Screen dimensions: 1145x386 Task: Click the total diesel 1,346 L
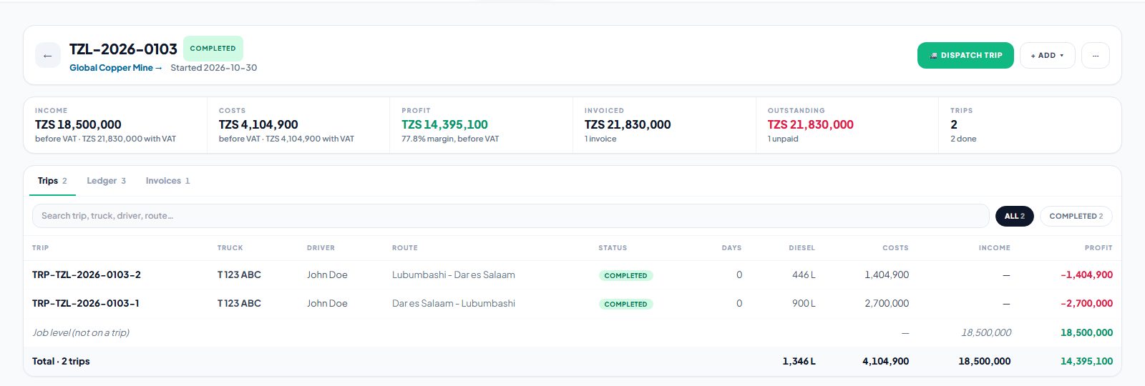[799, 362]
